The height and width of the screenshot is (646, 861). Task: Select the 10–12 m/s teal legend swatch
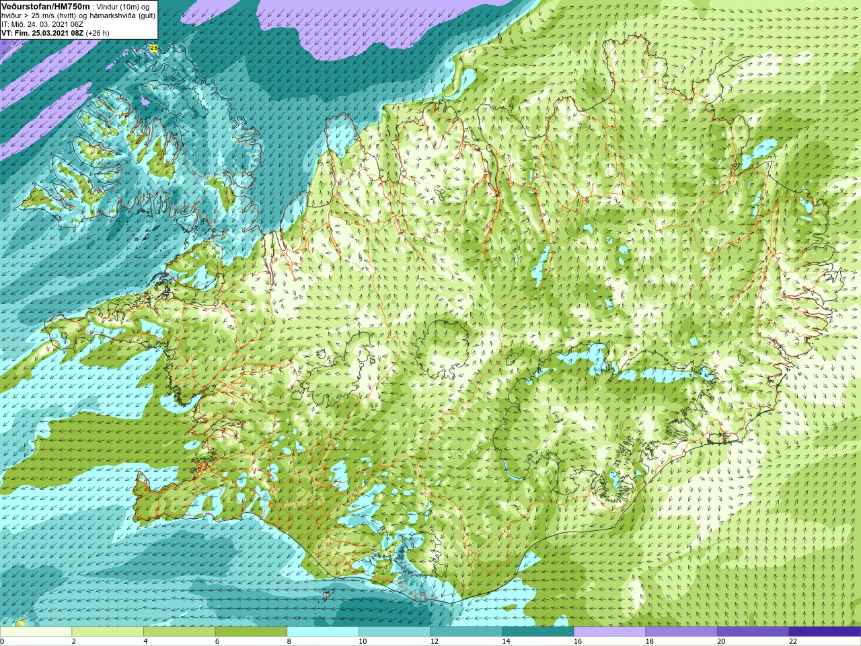[394, 632]
